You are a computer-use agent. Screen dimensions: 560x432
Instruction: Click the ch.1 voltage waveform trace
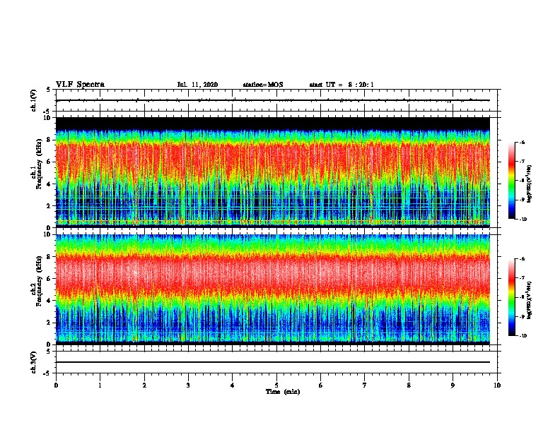pos(273,100)
